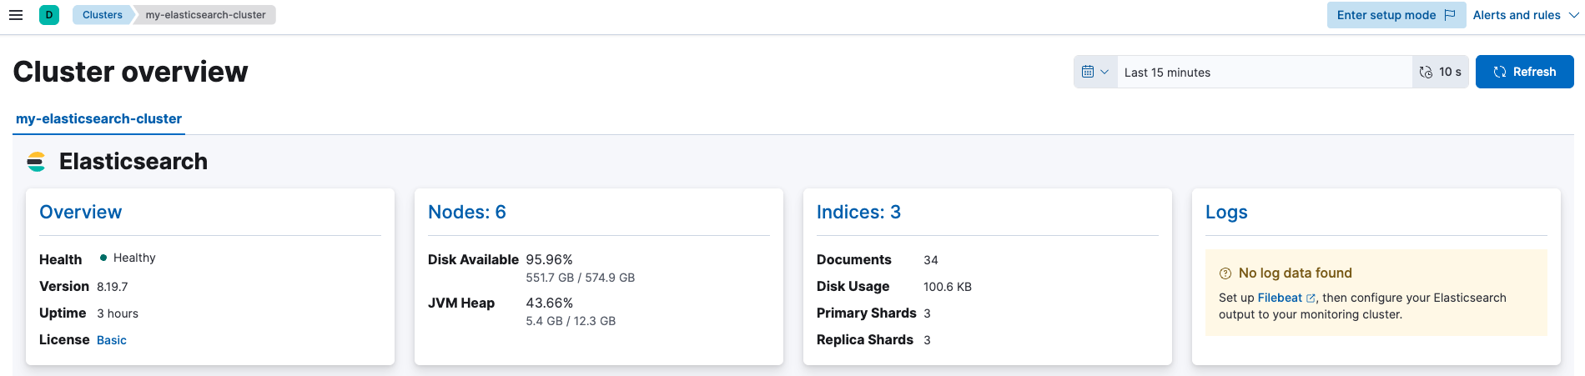
Task: Click the Healthy status text
Action: (x=134, y=258)
